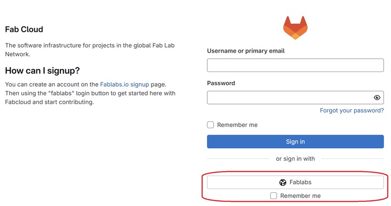The height and width of the screenshot is (206, 391).
Task: Tick the Remember me checkbox under Fablabs
Action: click(274, 196)
